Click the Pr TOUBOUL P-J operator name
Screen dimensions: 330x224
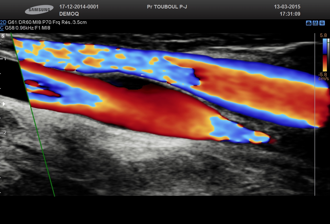(x=167, y=7)
